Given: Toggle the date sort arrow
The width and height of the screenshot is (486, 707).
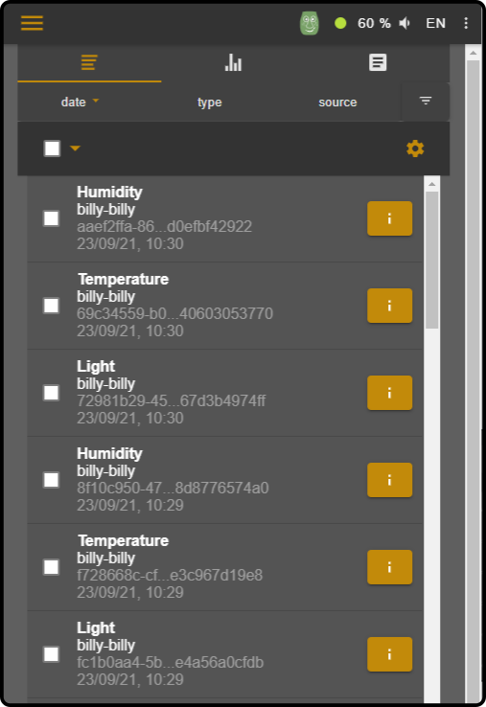Looking at the screenshot, I should (96, 101).
